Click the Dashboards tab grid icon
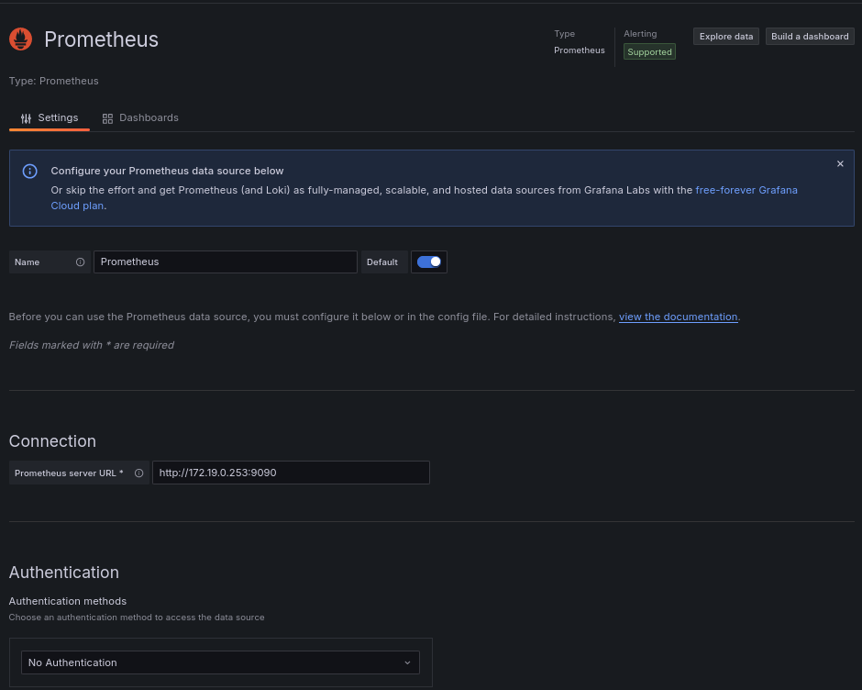Viewport: 862px width, 690px height. [108, 118]
